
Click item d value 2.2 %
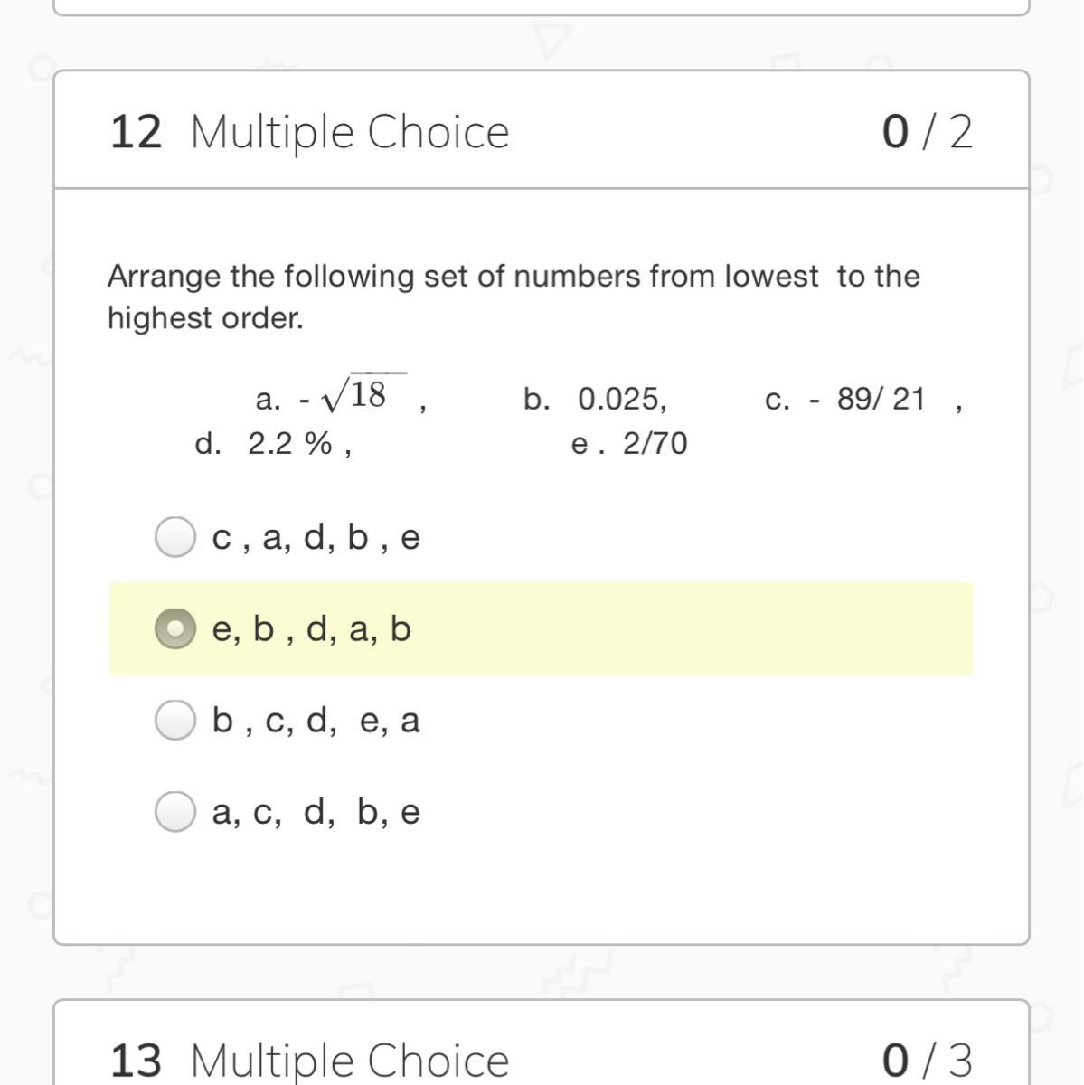[x=290, y=444]
